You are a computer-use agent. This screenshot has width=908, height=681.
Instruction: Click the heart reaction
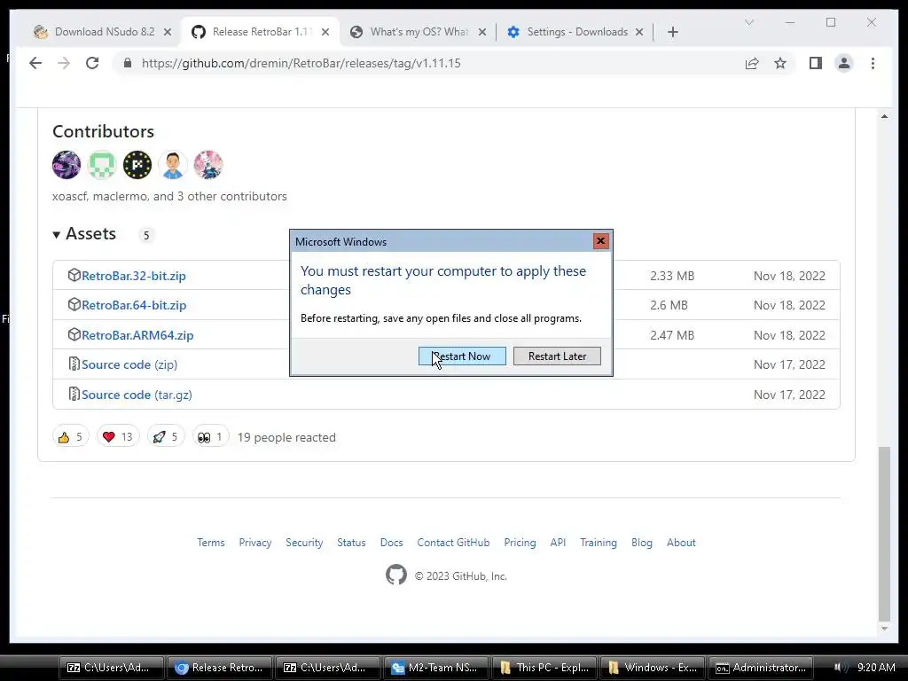[x=118, y=436]
